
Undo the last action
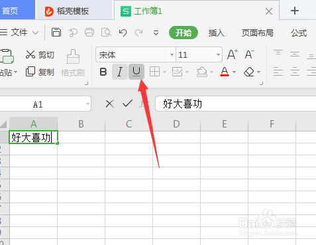[x=123, y=33]
